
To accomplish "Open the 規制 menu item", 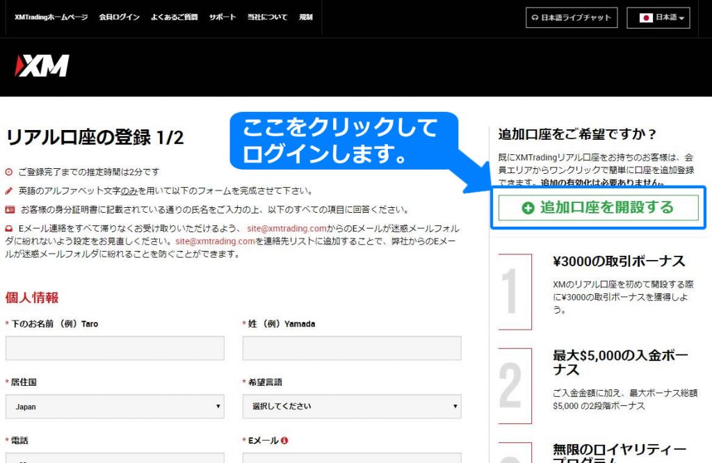I will pos(306,17).
